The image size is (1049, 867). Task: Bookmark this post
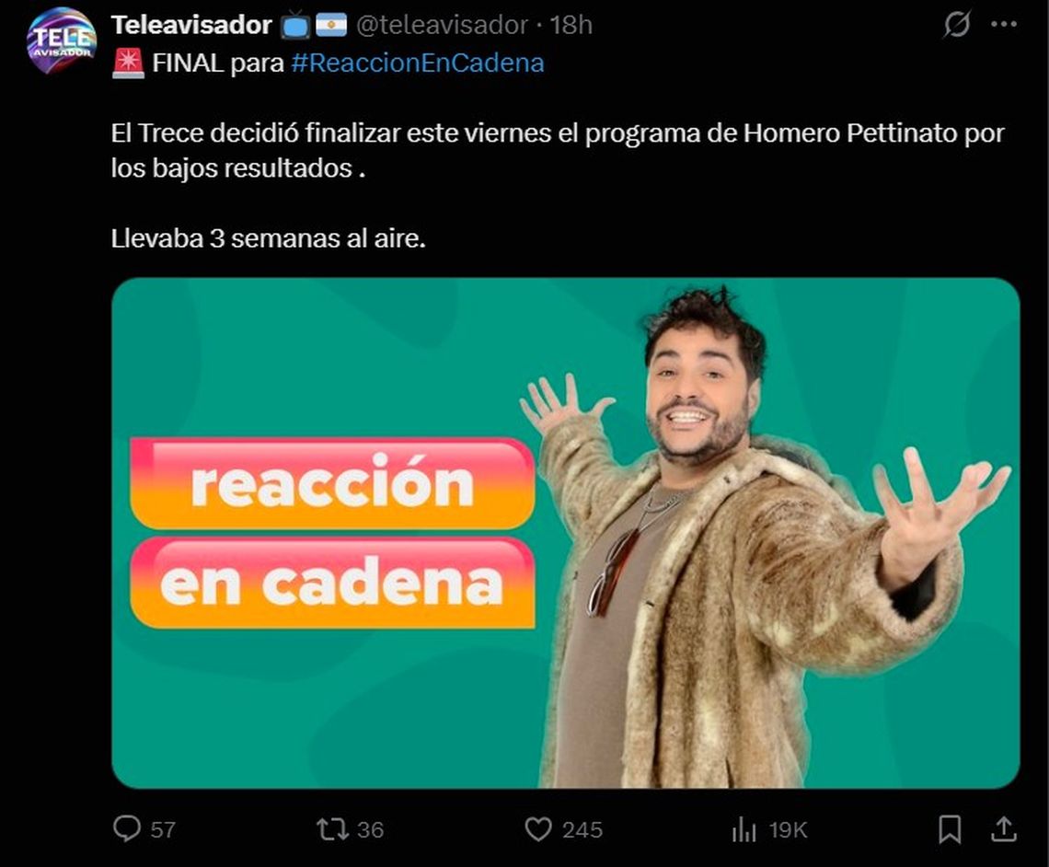pos(950,829)
